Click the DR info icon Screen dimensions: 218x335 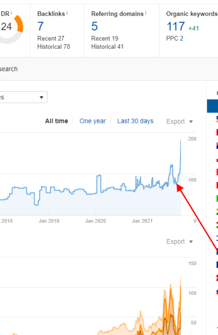coord(11,13)
